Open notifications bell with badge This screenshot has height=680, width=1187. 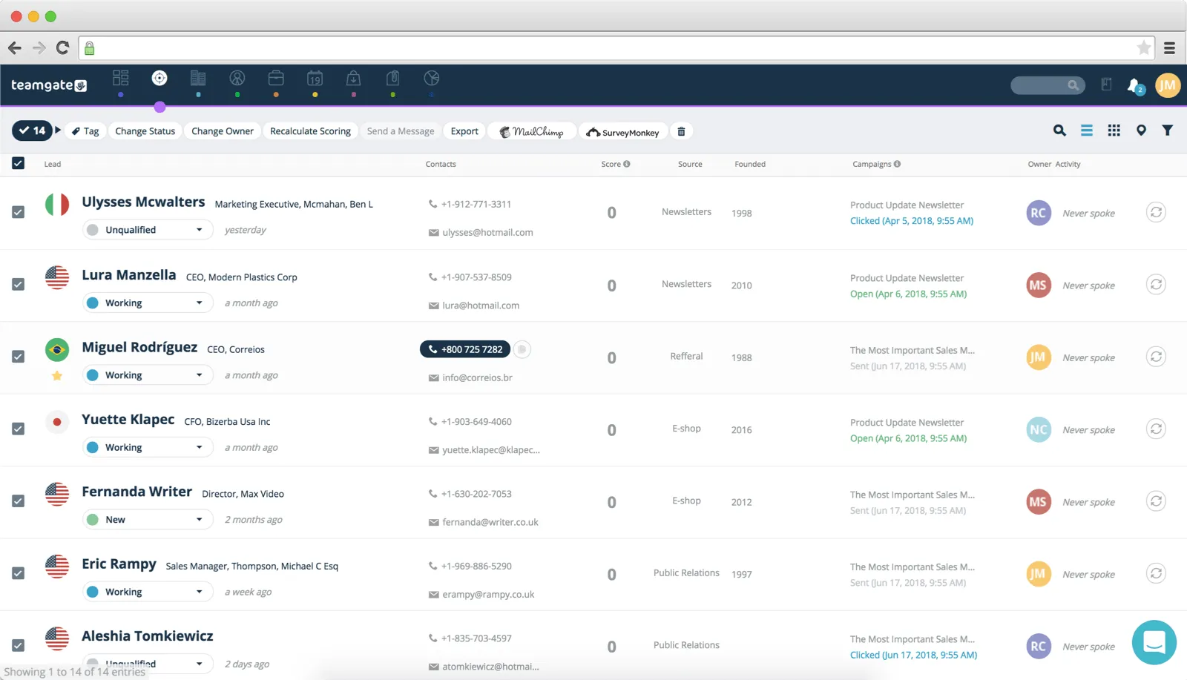pos(1135,86)
